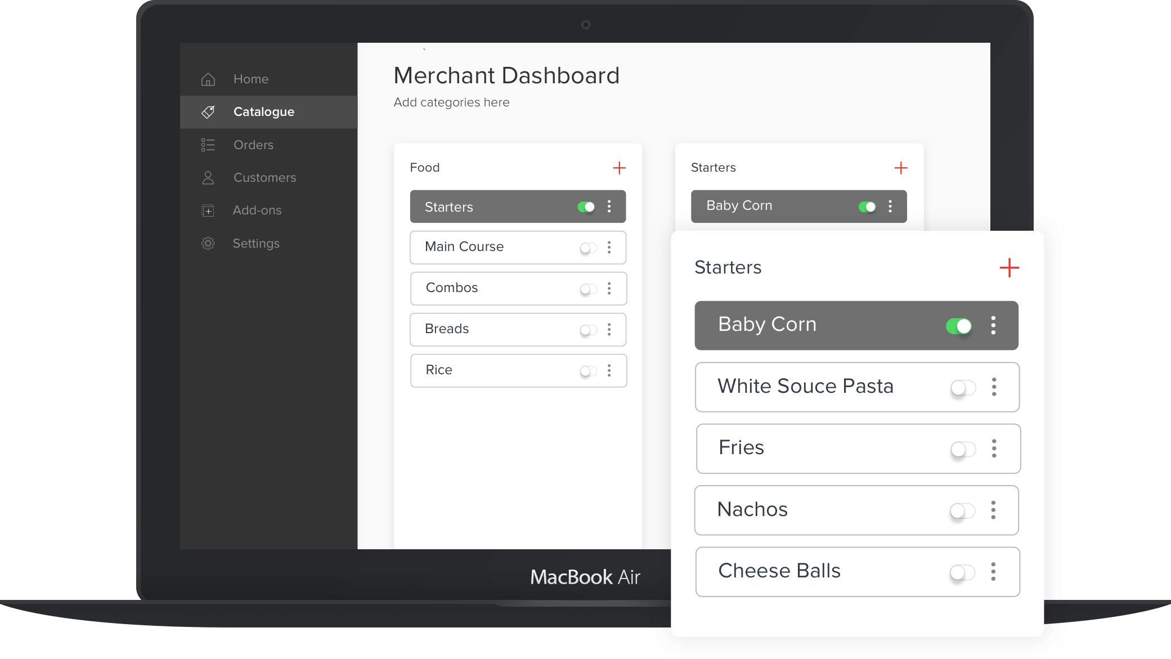Select the Orders menu item
The image size is (1171, 659).
pyautogui.click(x=253, y=144)
